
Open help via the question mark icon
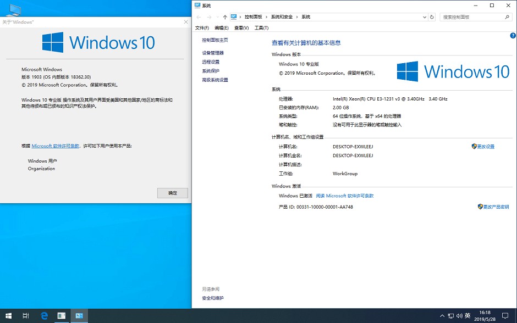(513, 35)
